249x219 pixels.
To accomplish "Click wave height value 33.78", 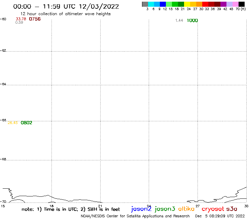I will pyautogui.click(x=21, y=19).
